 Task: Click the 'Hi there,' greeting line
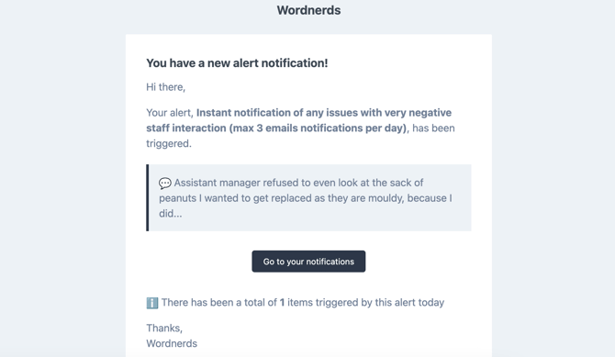tap(165, 87)
